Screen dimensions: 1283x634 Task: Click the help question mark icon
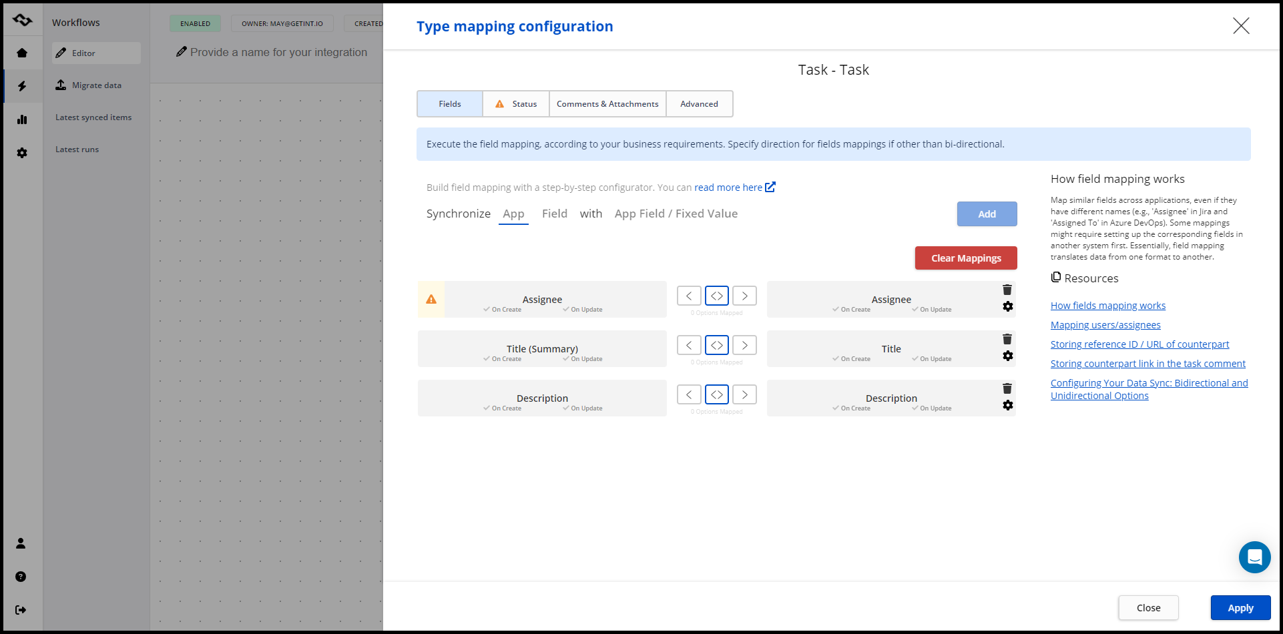(x=21, y=577)
